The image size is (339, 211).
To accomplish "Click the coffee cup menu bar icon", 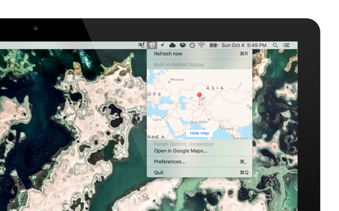I will point(183,45).
